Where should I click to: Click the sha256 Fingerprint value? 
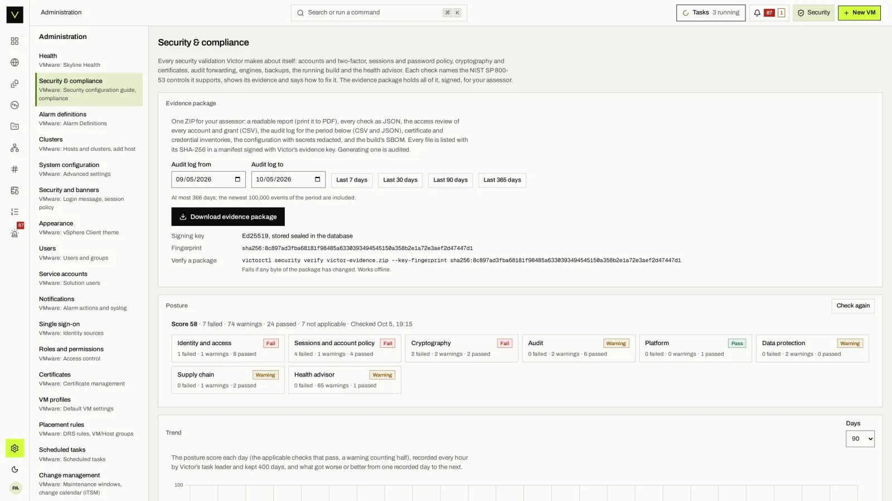pos(357,248)
